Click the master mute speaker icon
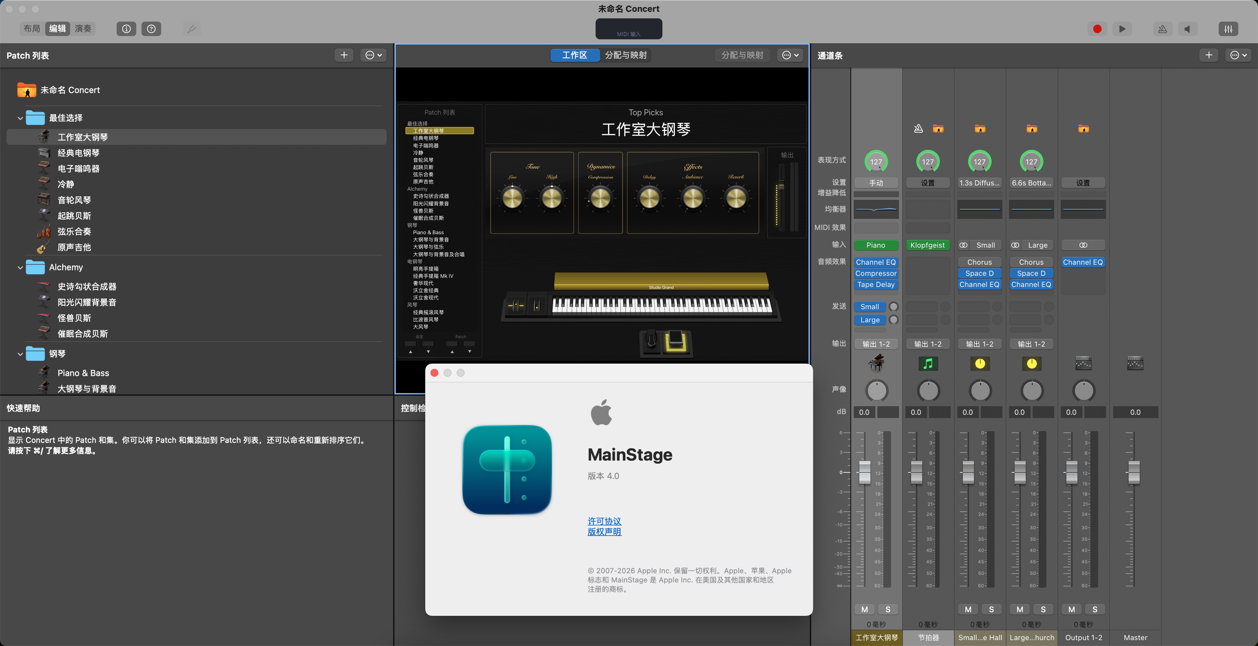 click(1187, 29)
